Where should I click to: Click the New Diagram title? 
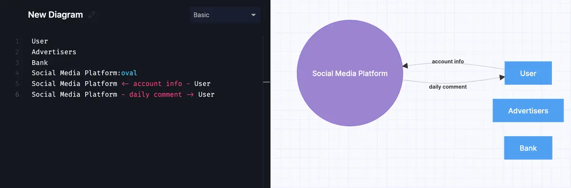pos(55,15)
